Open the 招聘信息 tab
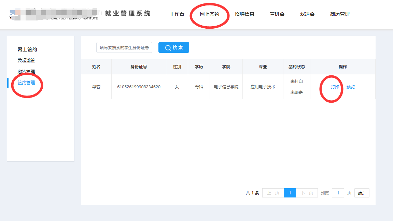Screen dimensions: 393x221 point(244,14)
